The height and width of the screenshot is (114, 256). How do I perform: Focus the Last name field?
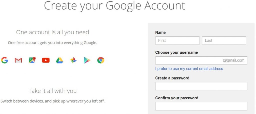224,40
